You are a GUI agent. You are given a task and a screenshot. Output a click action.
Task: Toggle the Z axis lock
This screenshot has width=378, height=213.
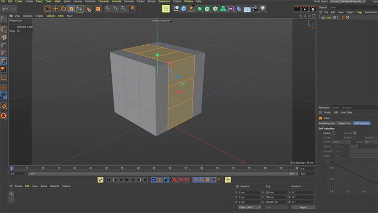(x=124, y=9)
